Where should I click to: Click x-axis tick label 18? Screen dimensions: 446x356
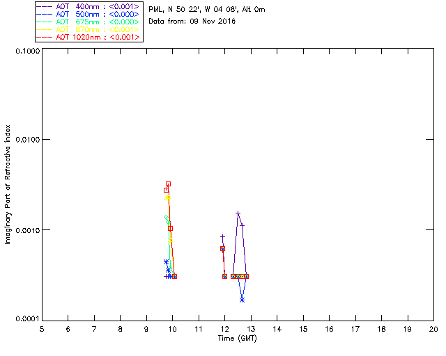point(381,330)
